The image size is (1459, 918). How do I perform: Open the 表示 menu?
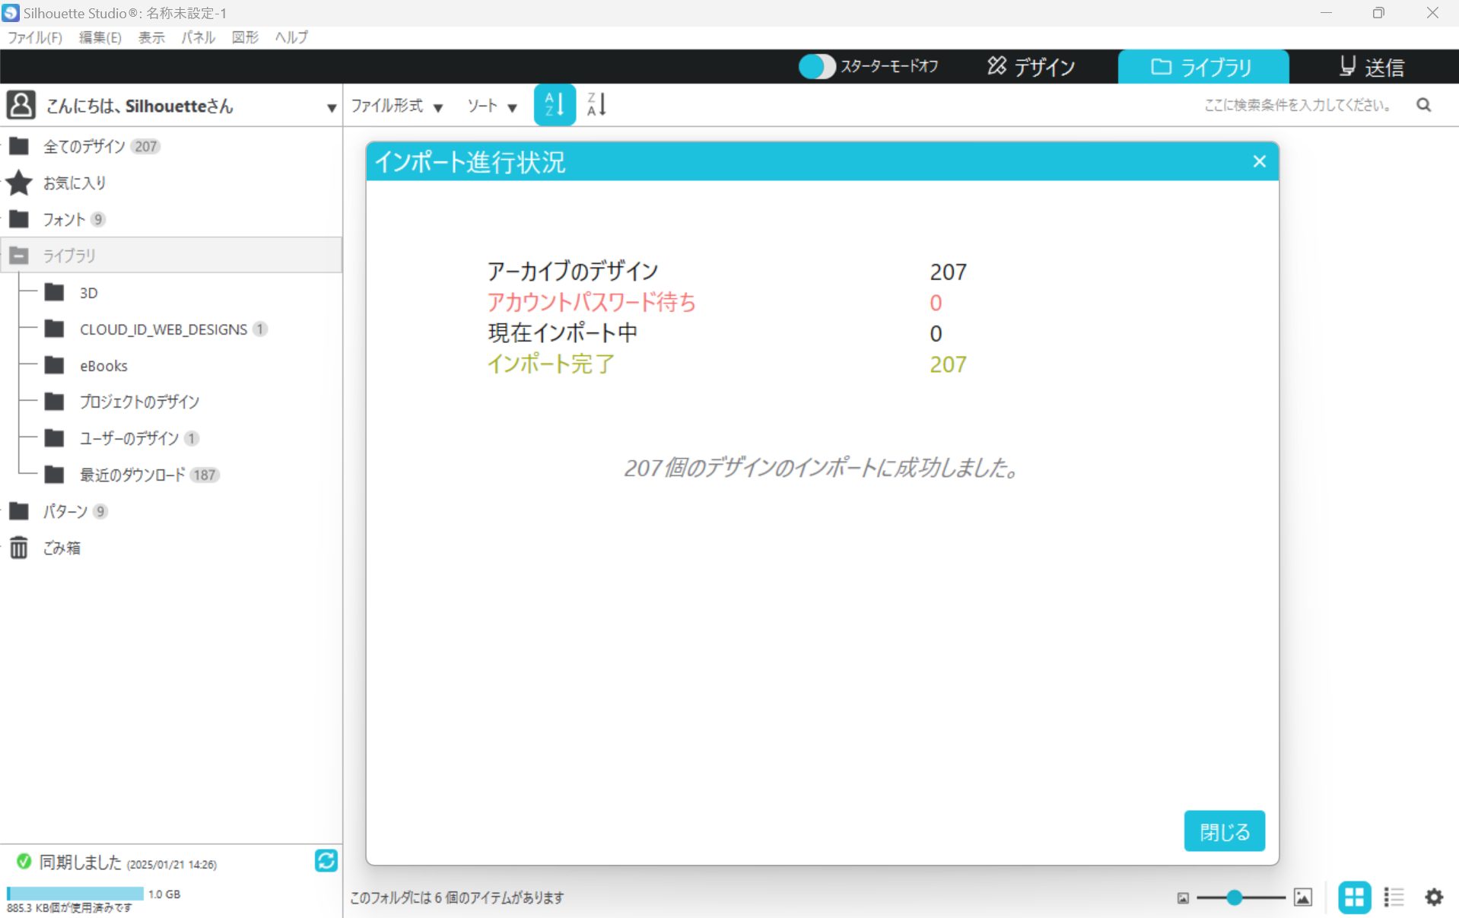151,37
